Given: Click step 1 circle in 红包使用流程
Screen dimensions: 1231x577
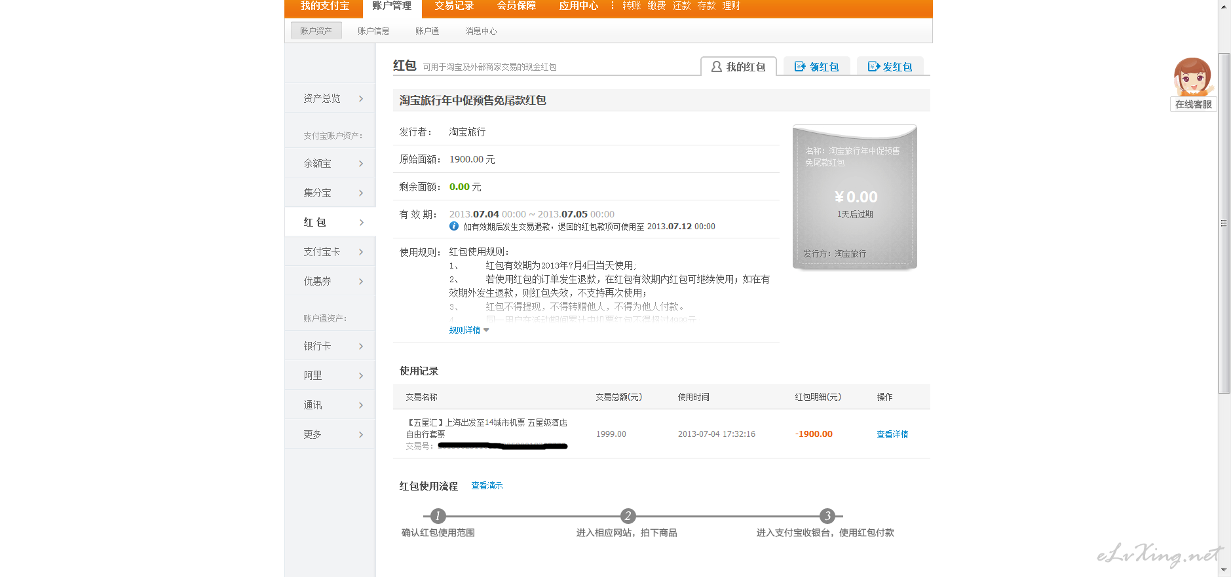Looking at the screenshot, I should click(x=438, y=516).
